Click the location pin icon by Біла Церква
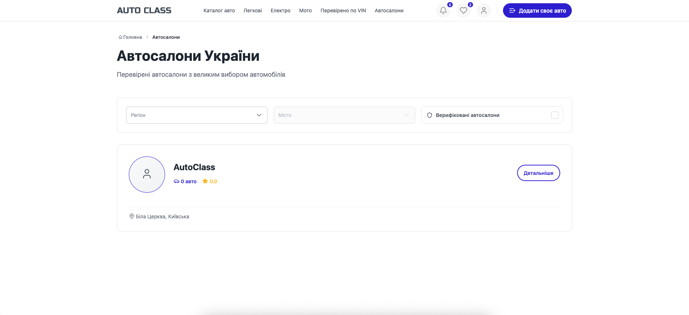 tap(132, 216)
